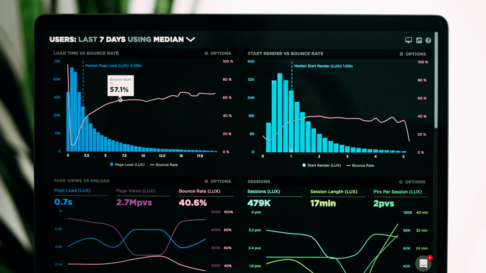This screenshot has width=486, height=273.
Task: Click the monitor display icon in header
Action: click(x=409, y=40)
